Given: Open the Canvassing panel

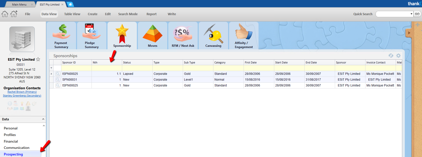Looking at the screenshot, I should point(213,36).
